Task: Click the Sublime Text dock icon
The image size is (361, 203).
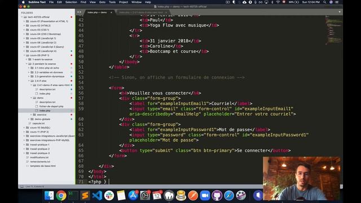Action: (x=85, y=196)
